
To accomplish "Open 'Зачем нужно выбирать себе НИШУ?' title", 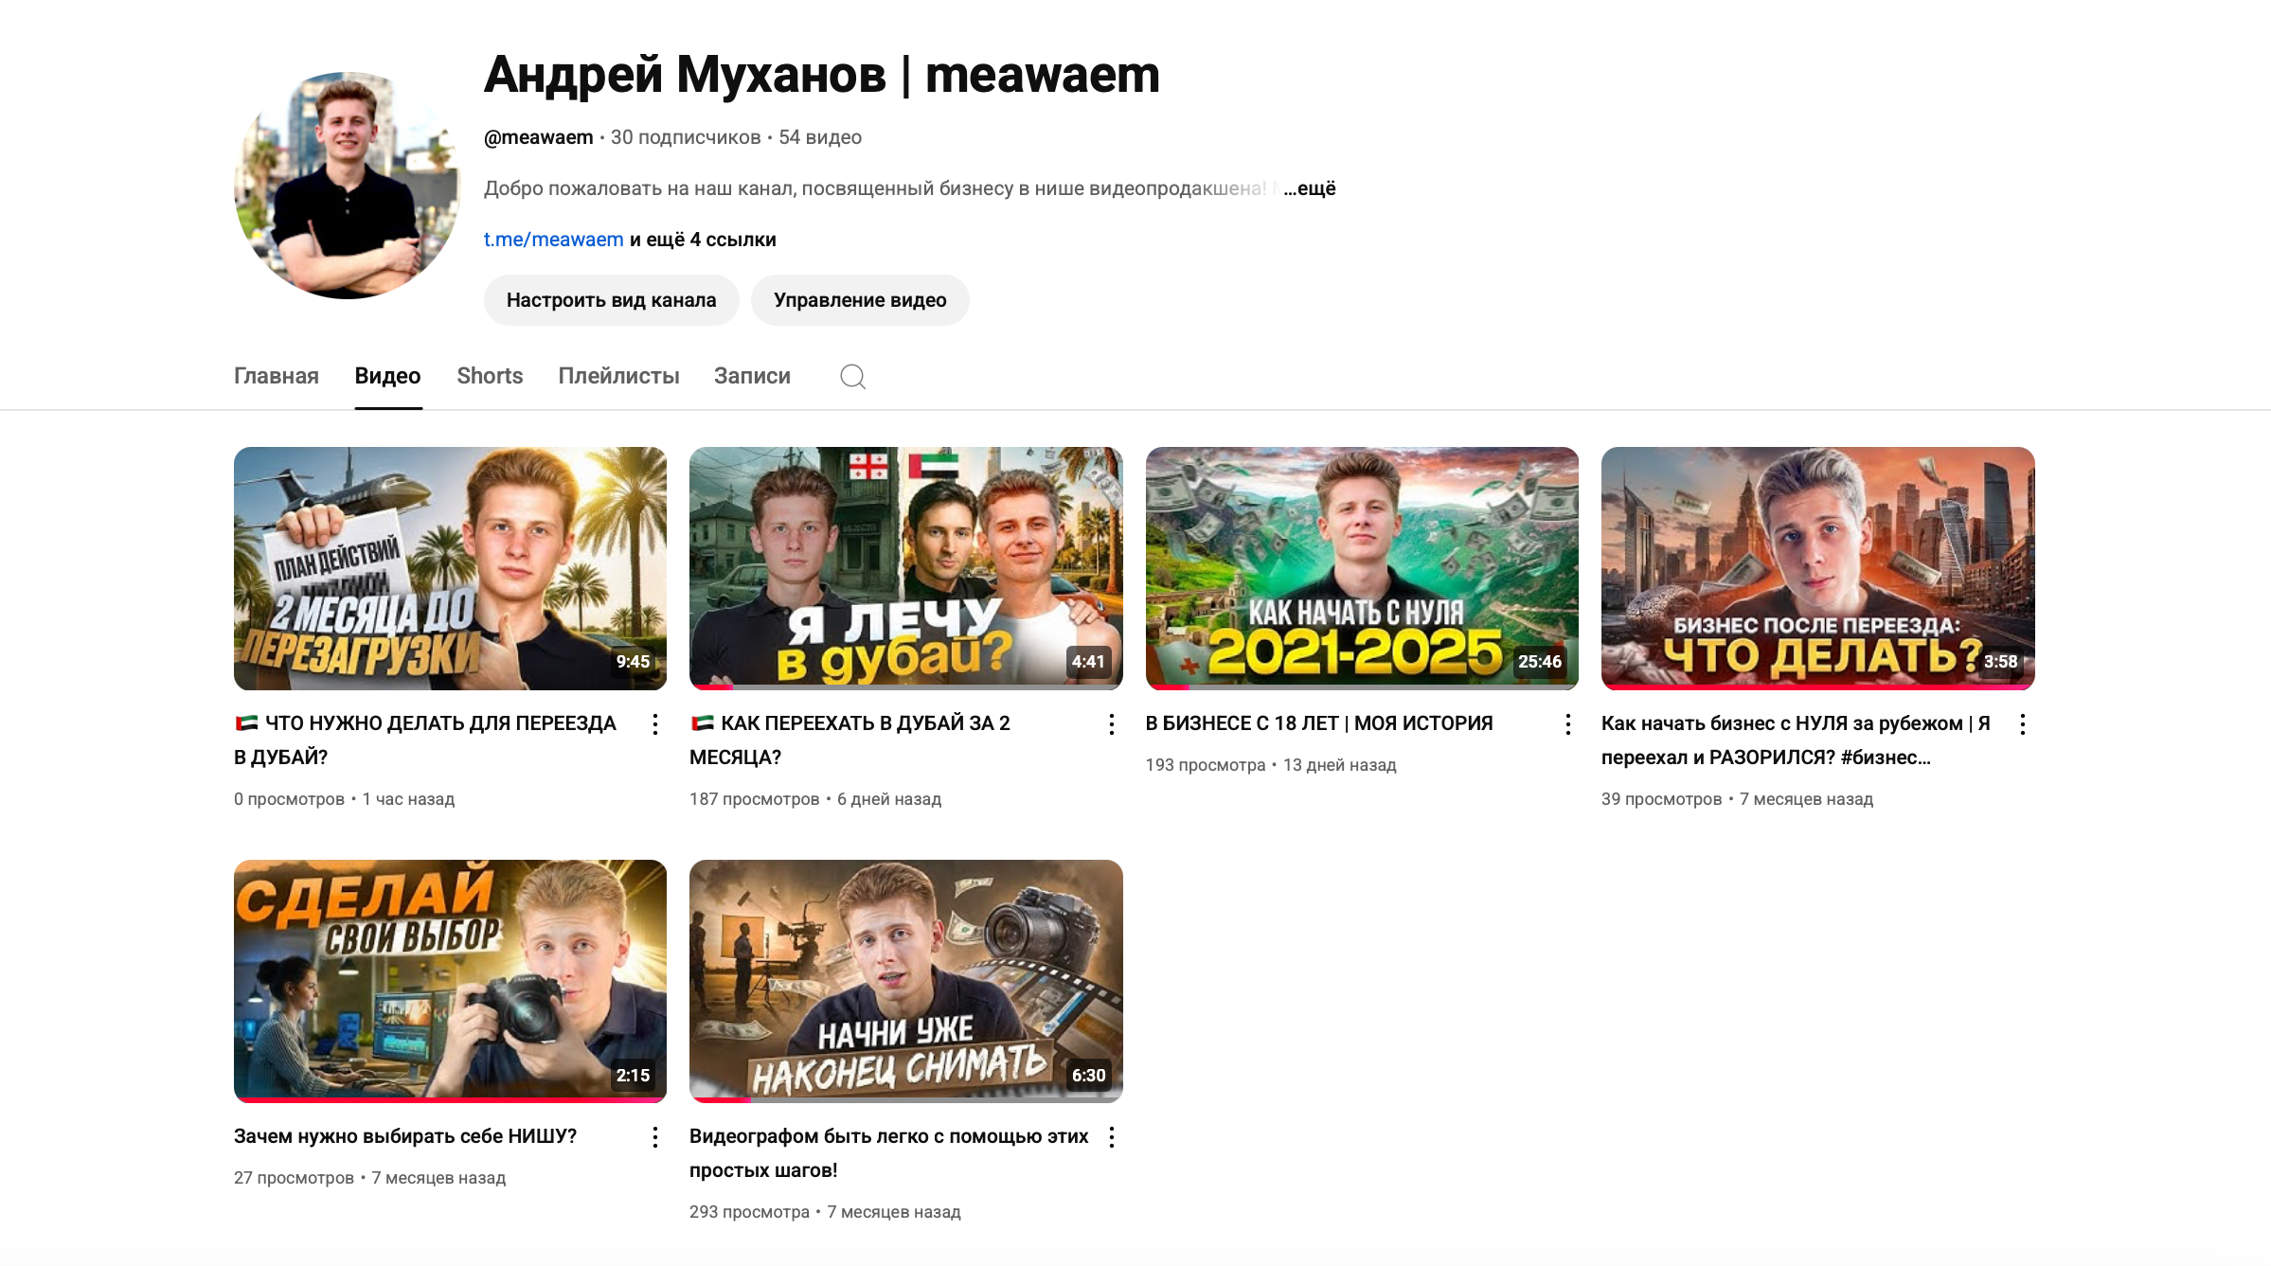I will 405,1136.
